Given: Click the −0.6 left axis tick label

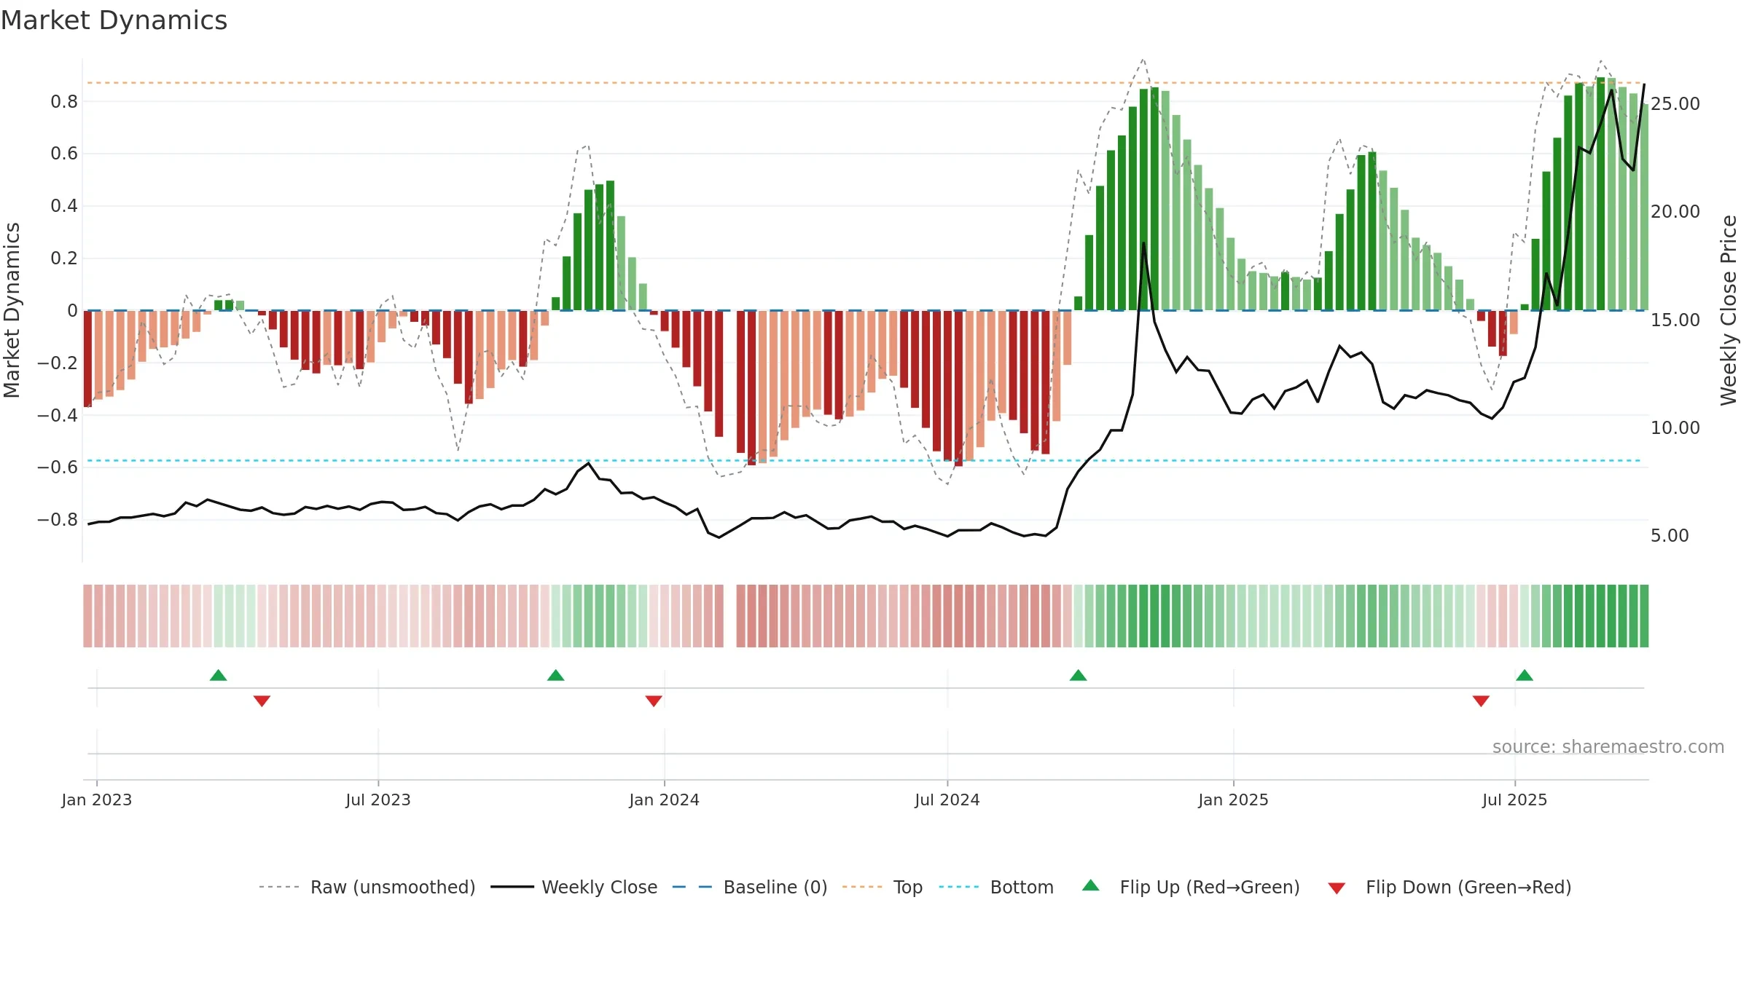Looking at the screenshot, I should click(x=58, y=467).
